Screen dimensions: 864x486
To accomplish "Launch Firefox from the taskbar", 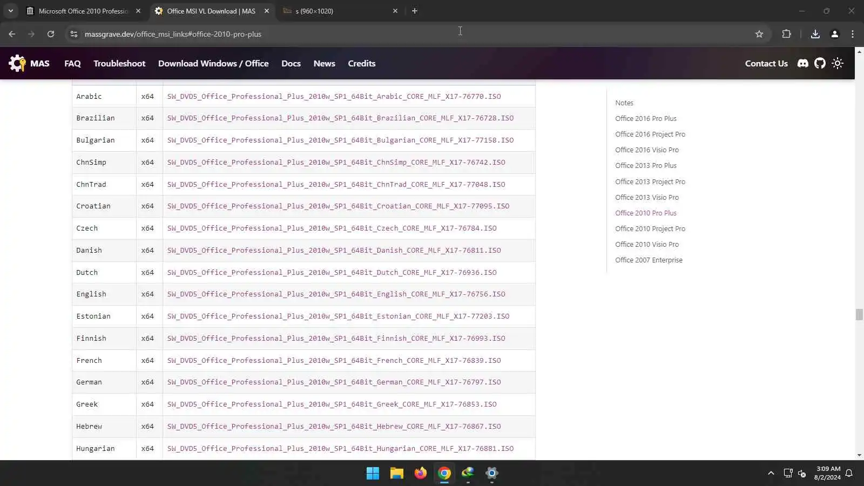I will click(421, 473).
